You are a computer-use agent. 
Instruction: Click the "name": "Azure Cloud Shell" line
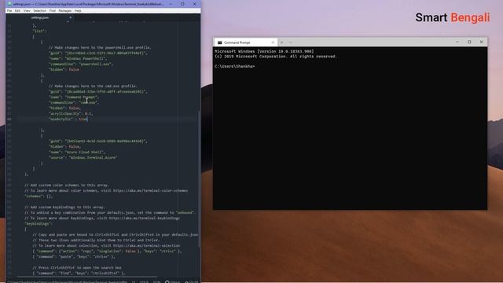tap(77, 152)
